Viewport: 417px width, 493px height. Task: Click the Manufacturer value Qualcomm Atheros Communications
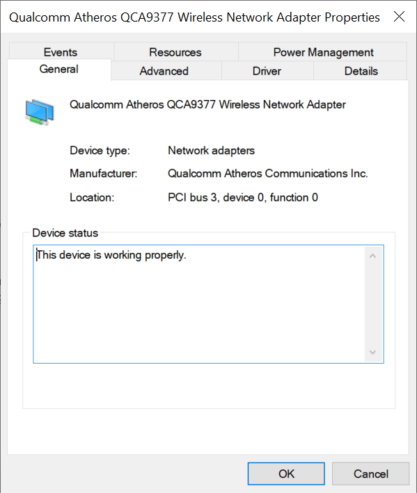pyautogui.click(x=268, y=173)
